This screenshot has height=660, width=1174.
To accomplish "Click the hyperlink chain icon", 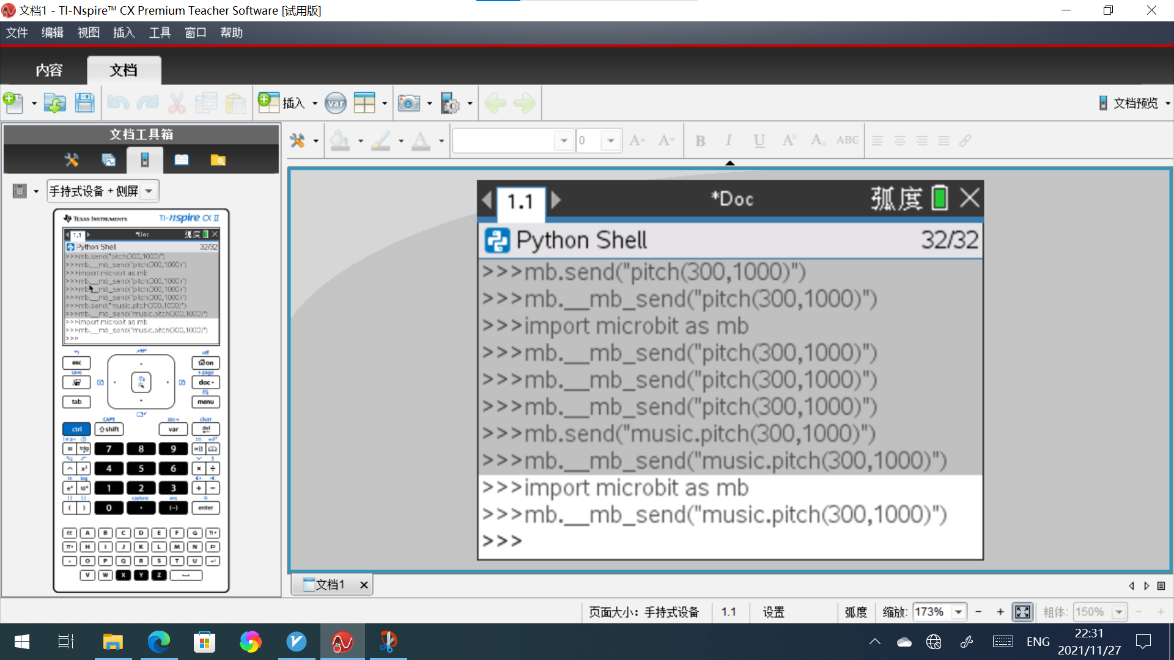I will pos(965,141).
